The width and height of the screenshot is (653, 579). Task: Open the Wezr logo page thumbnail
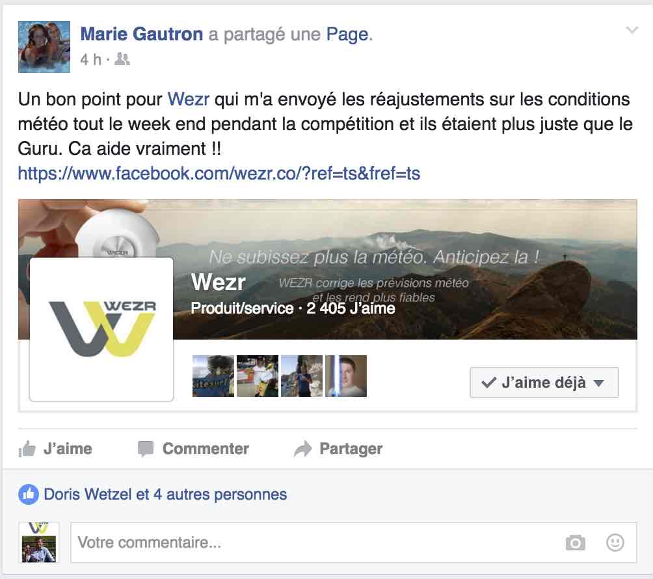pos(101,329)
